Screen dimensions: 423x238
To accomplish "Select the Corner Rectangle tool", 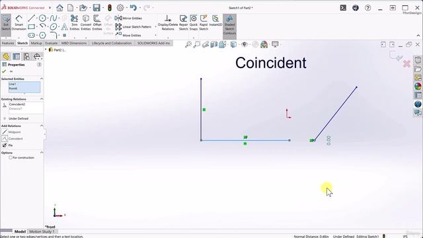I will pos(31,26).
